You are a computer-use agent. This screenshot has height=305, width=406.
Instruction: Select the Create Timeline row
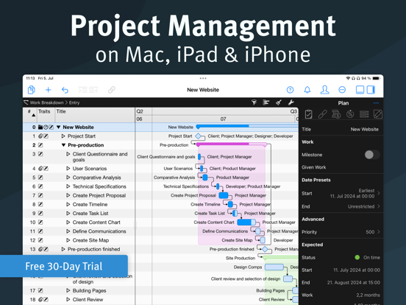point(79,204)
